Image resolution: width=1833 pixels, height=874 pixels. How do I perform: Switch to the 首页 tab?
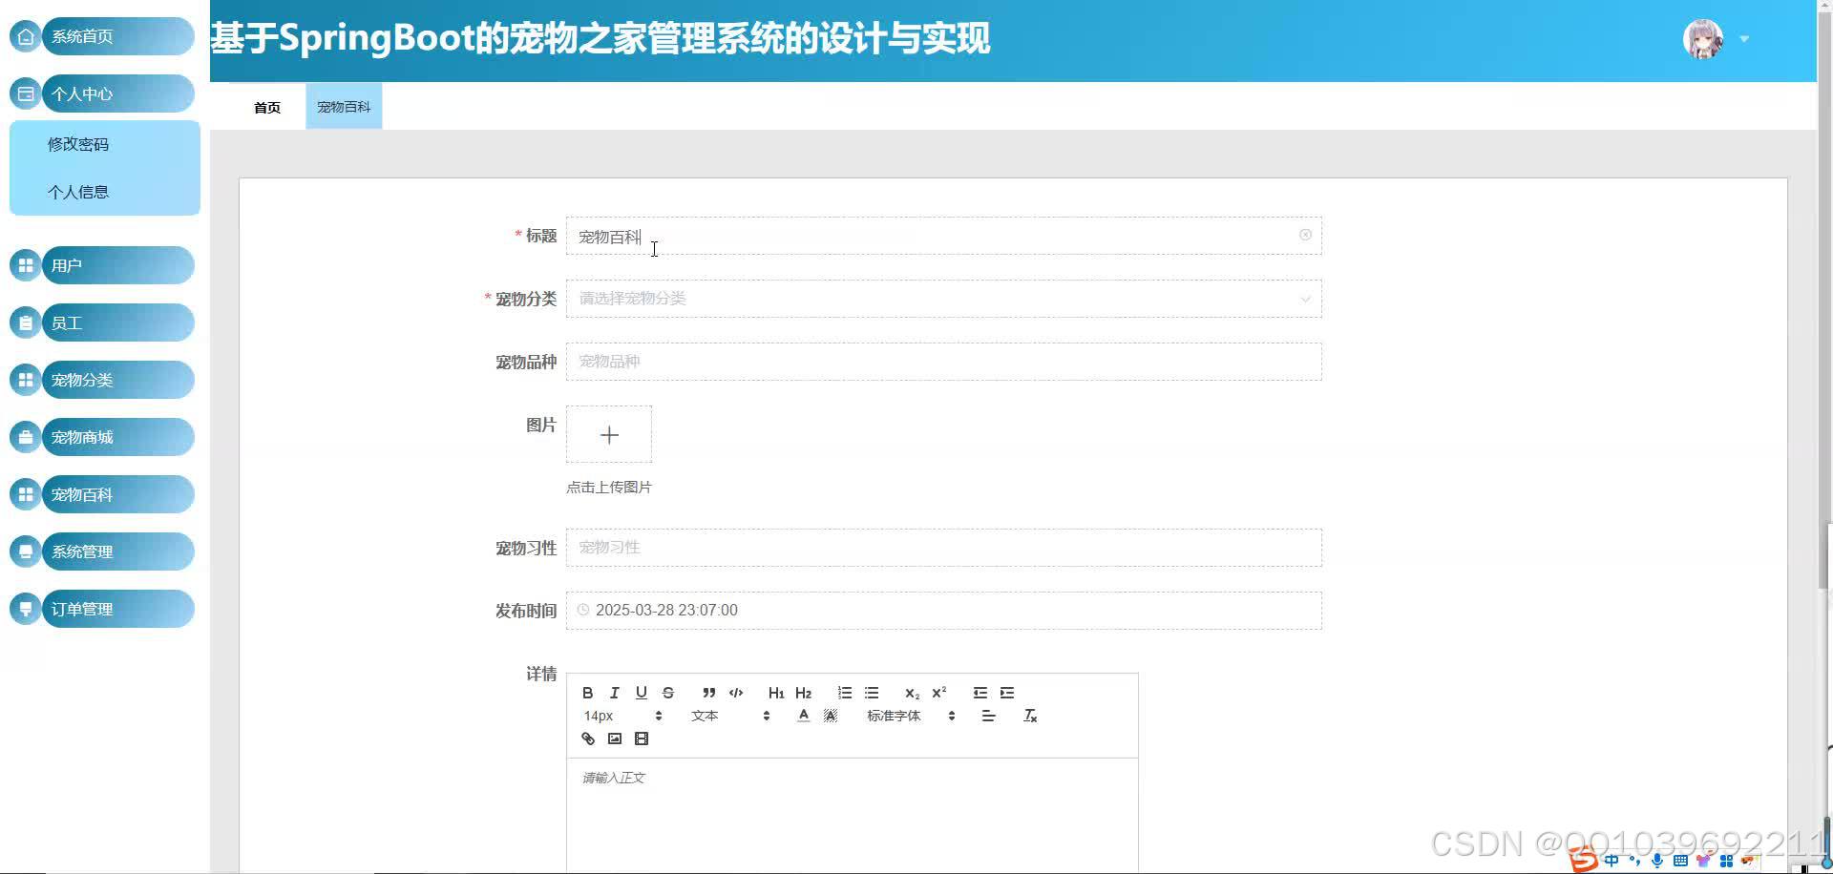tap(266, 106)
